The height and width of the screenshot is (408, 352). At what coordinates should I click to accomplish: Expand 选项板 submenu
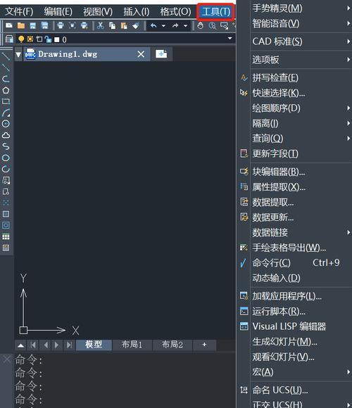(x=295, y=60)
